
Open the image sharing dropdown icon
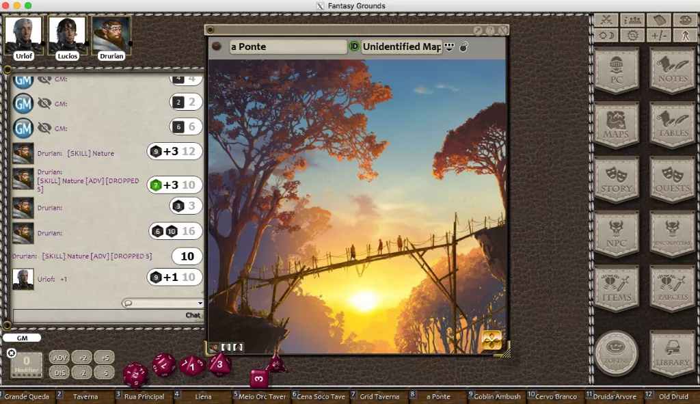449,47
